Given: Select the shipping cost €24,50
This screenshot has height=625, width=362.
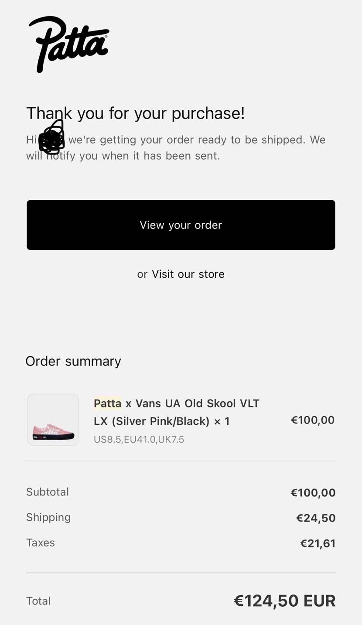Looking at the screenshot, I should 316,518.
